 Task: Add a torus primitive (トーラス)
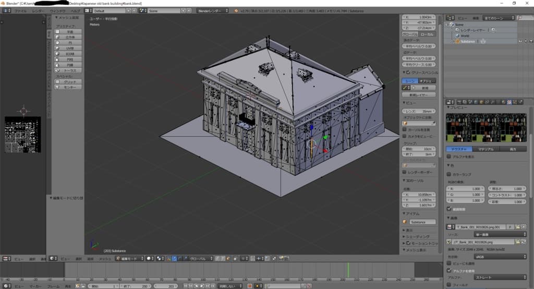pos(69,70)
